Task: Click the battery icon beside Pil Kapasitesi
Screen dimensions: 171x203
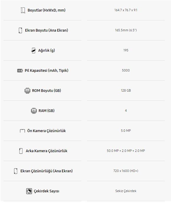Action: click(20, 71)
